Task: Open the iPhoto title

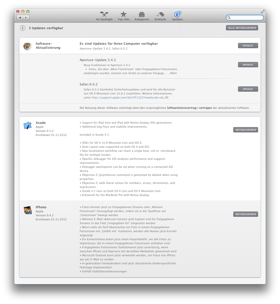Action: click(41, 207)
